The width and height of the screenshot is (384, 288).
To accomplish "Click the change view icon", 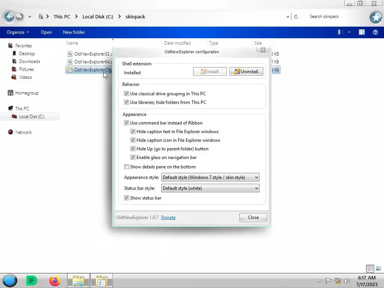I will [341, 32].
